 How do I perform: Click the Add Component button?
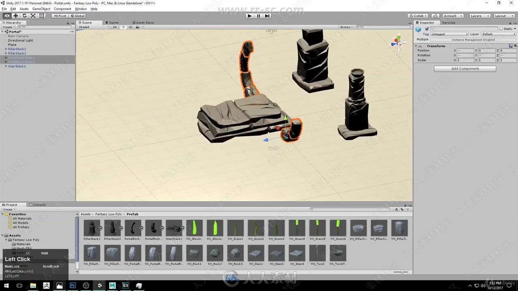point(465,69)
